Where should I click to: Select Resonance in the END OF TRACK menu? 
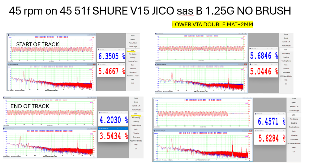coord(136,137)
